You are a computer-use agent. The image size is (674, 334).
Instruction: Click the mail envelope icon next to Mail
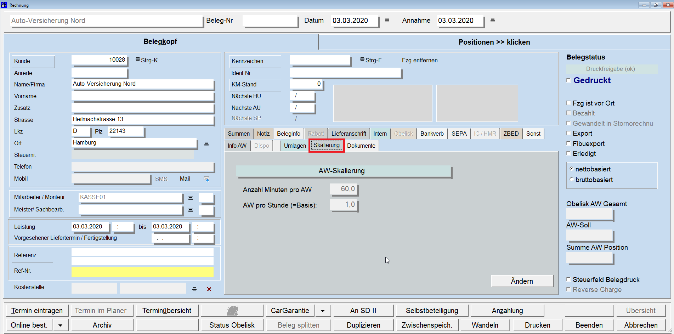[x=206, y=179]
